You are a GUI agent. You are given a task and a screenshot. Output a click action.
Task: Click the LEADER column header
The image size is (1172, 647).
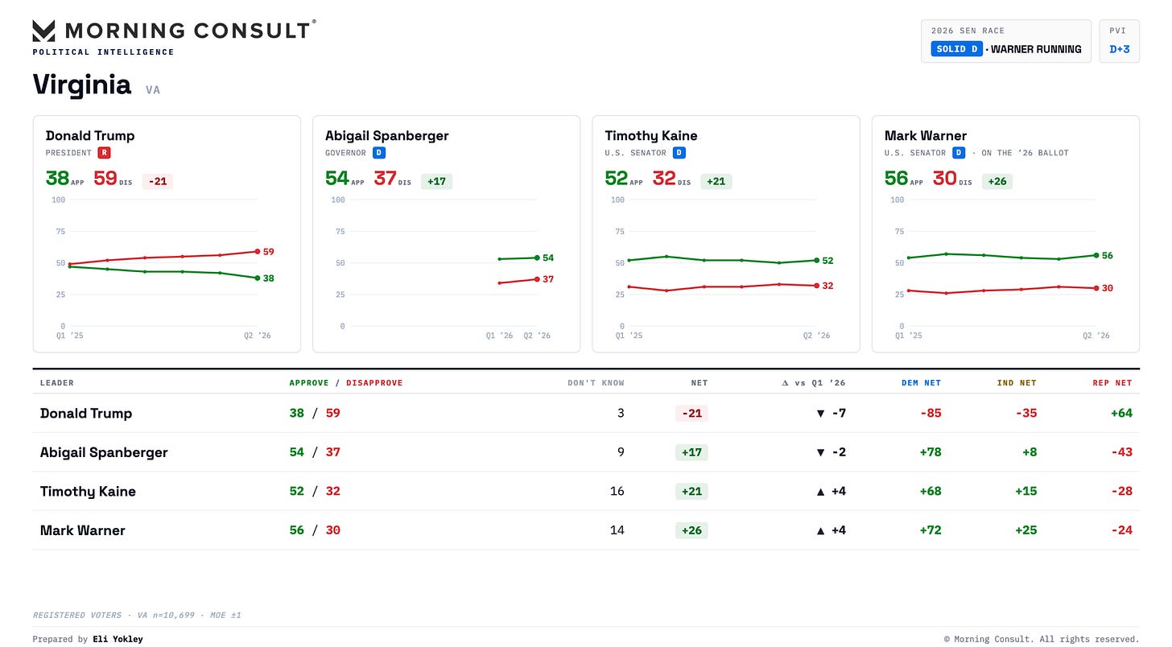pos(56,383)
